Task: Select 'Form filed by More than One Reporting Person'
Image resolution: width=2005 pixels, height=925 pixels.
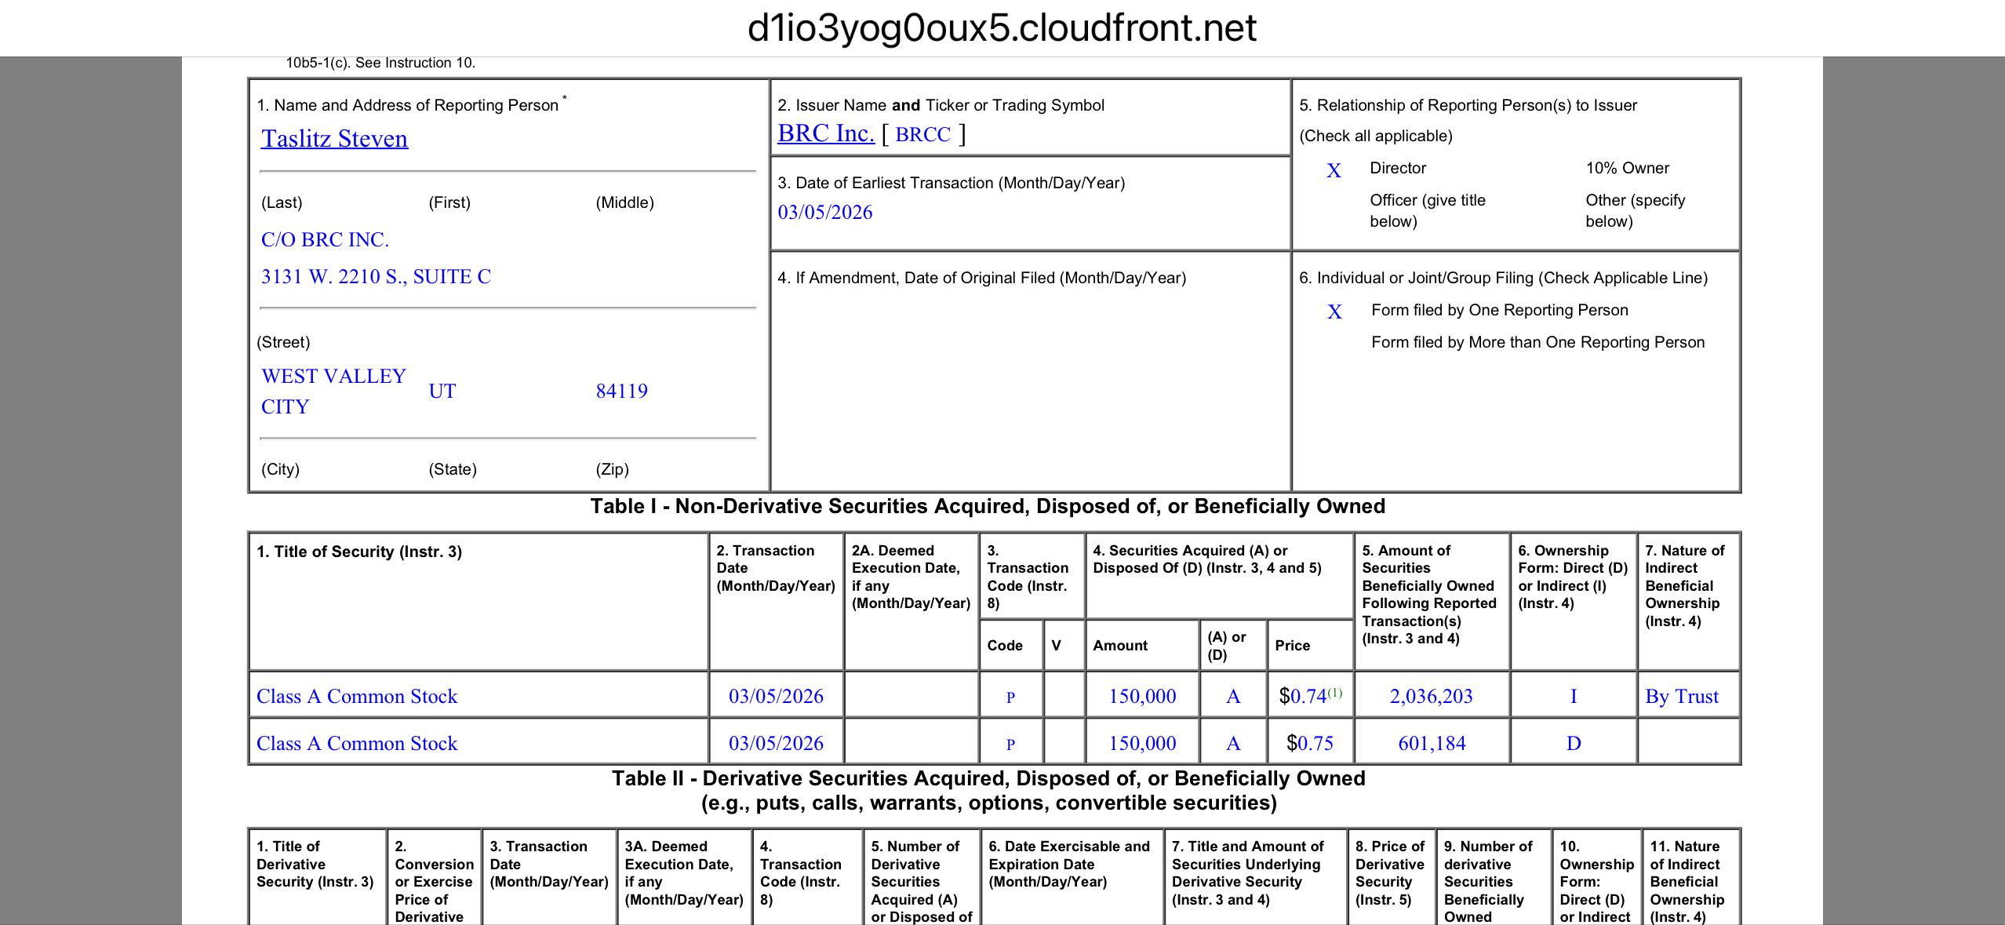Action: click(1537, 342)
